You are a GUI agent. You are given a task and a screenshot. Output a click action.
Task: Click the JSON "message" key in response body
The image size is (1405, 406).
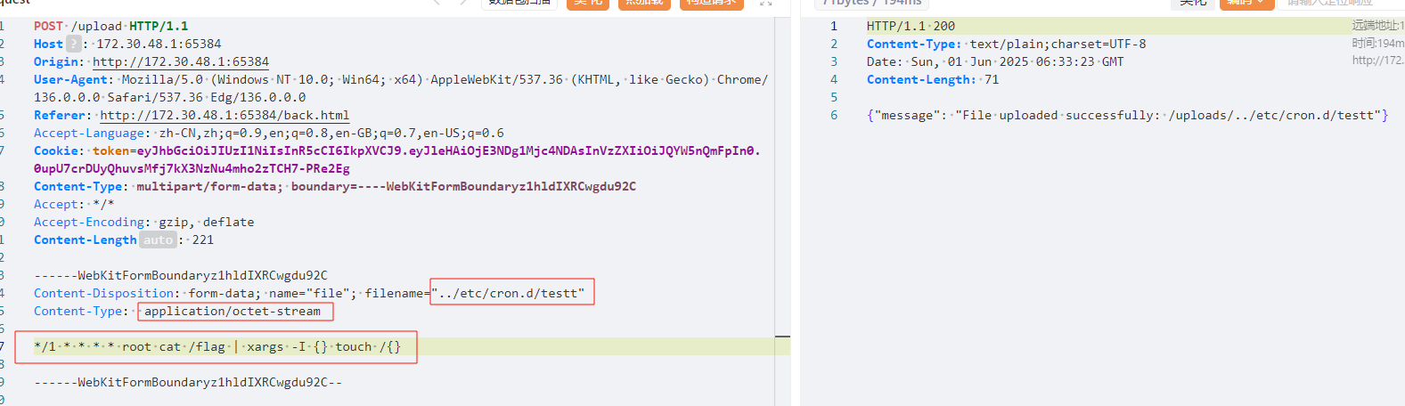907,115
